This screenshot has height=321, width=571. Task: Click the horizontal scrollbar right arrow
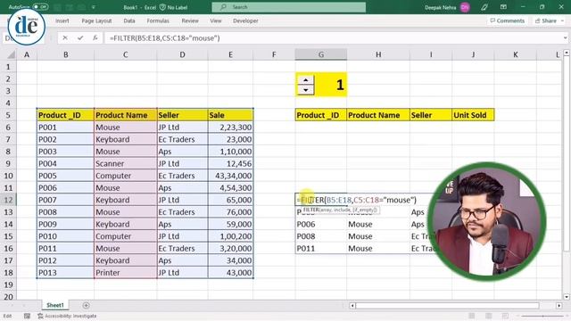559,306
